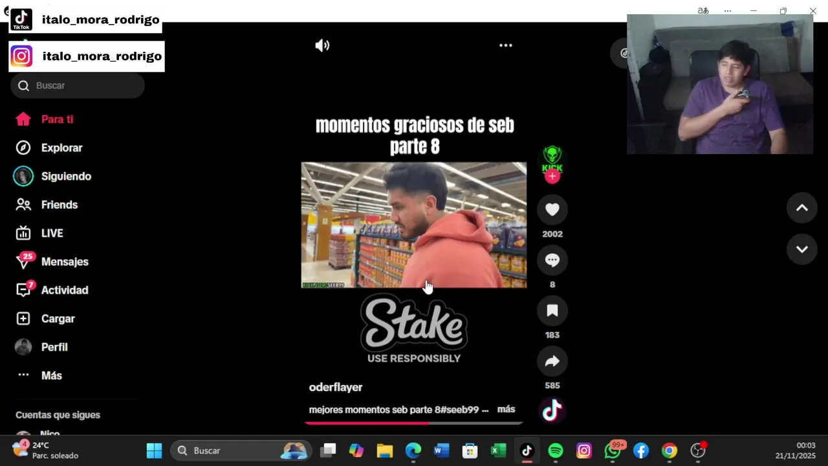
Task: Open the three-dot video options menu
Action: 506,45
